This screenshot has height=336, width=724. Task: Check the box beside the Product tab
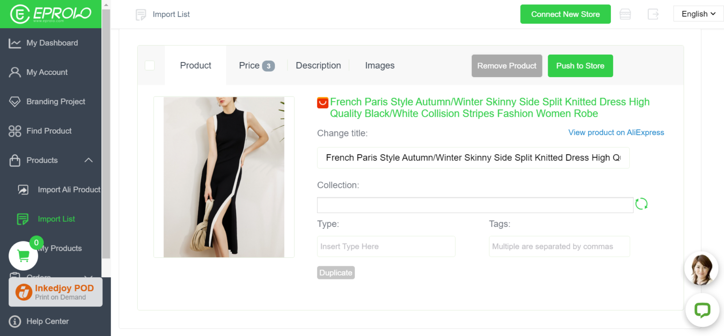tap(150, 66)
